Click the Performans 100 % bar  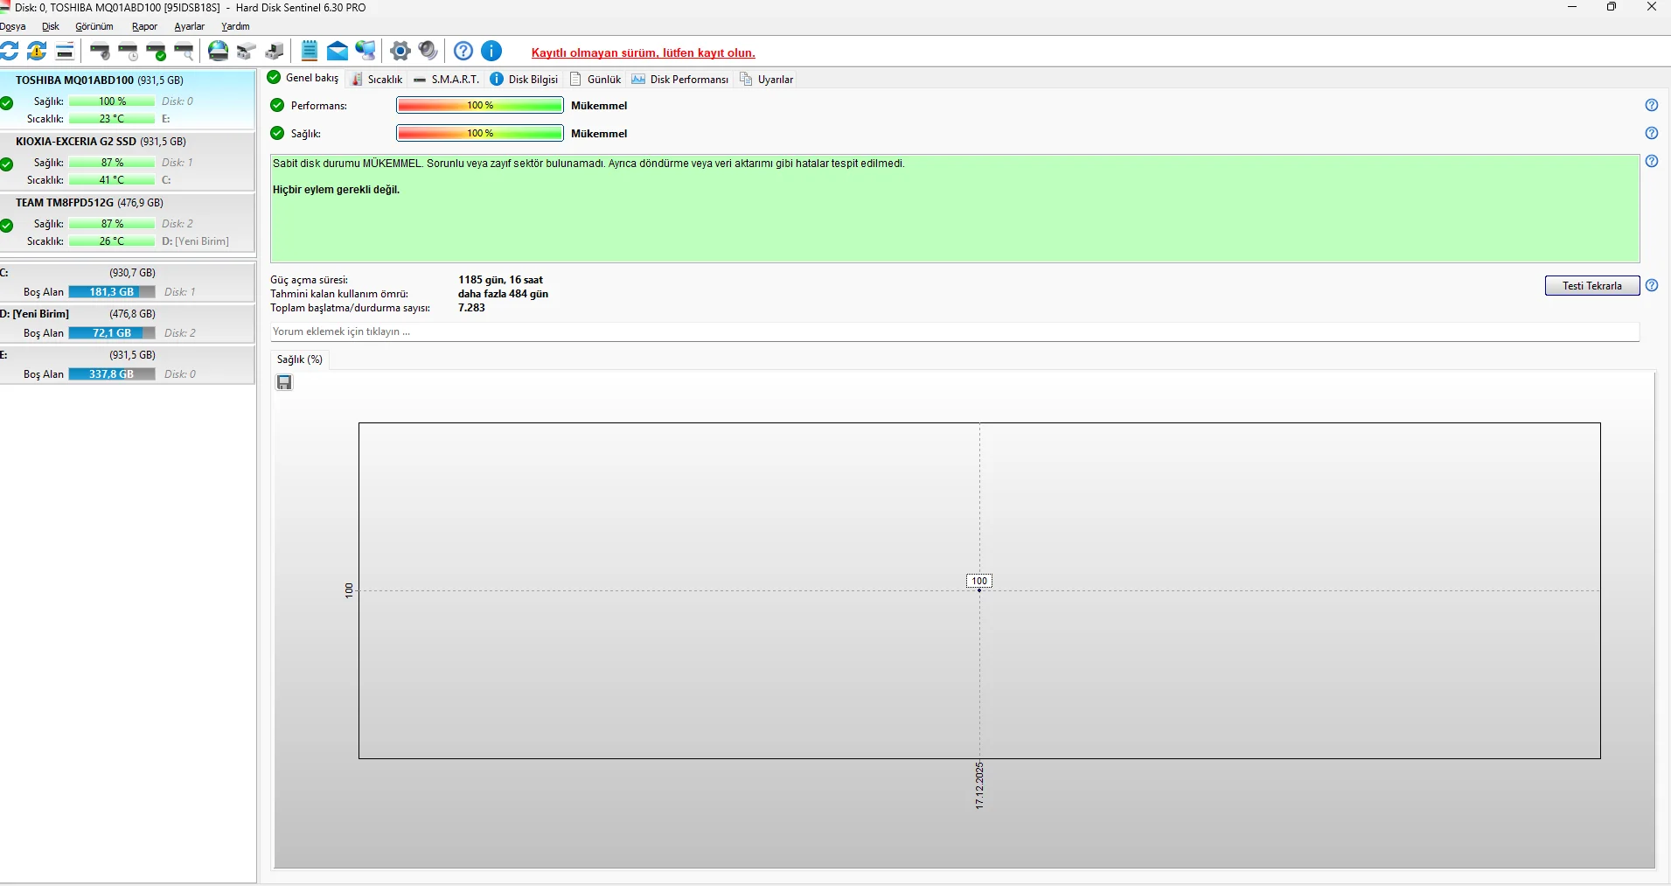pyautogui.click(x=480, y=105)
